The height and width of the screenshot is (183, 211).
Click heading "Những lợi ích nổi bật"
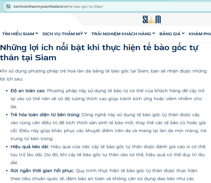pyautogui.click(x=42, y=47)
